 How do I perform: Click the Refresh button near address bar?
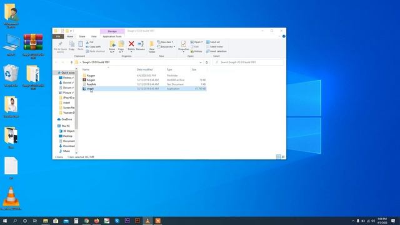[207, 62]
